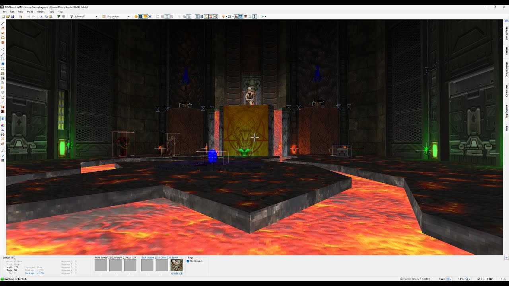509x286 pixels.
Task: Select the Draw Rectangle tool
Action: (x=3, y=33)
